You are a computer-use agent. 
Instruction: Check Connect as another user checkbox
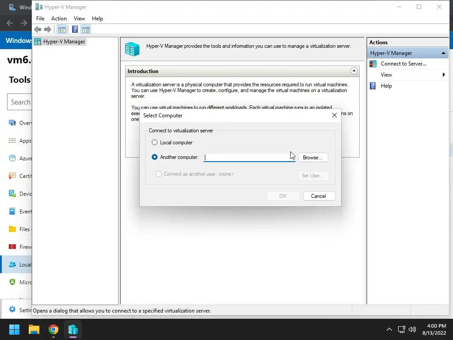[x=159, y=174]
